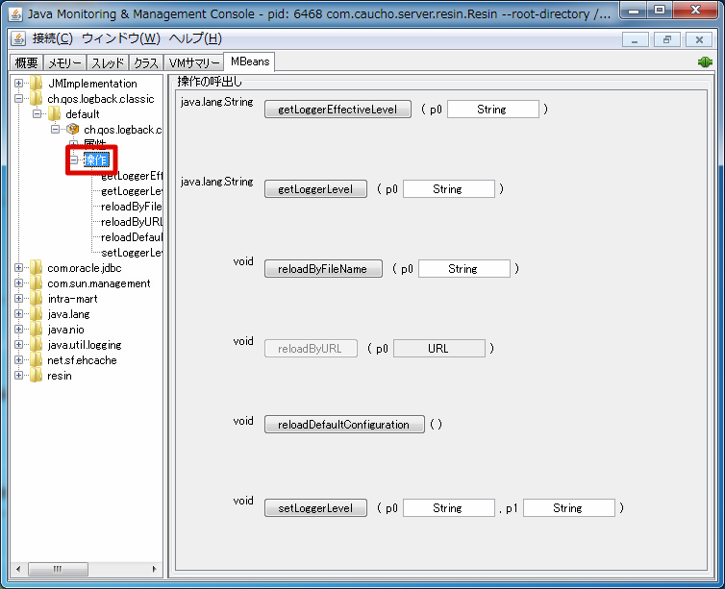Click the java.lang folder icon
This screenshot has height=589, width=725.
37,313
